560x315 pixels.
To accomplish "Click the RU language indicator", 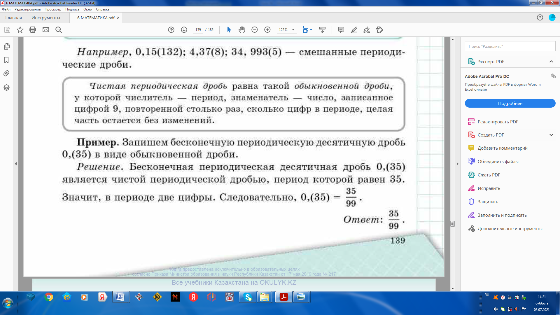I will pyautogui.click(x=487, y=295).
